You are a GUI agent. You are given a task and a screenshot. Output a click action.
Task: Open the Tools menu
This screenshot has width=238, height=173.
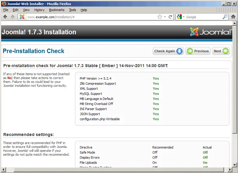[x=72, y=10]
